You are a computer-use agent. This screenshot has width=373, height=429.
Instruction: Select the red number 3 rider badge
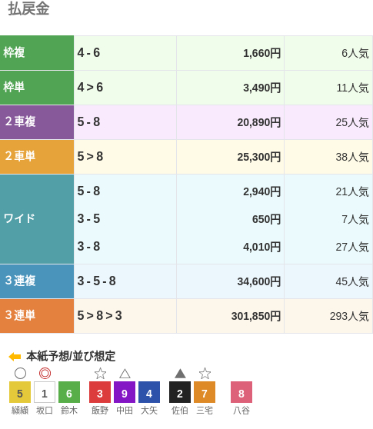coord(100,392)
